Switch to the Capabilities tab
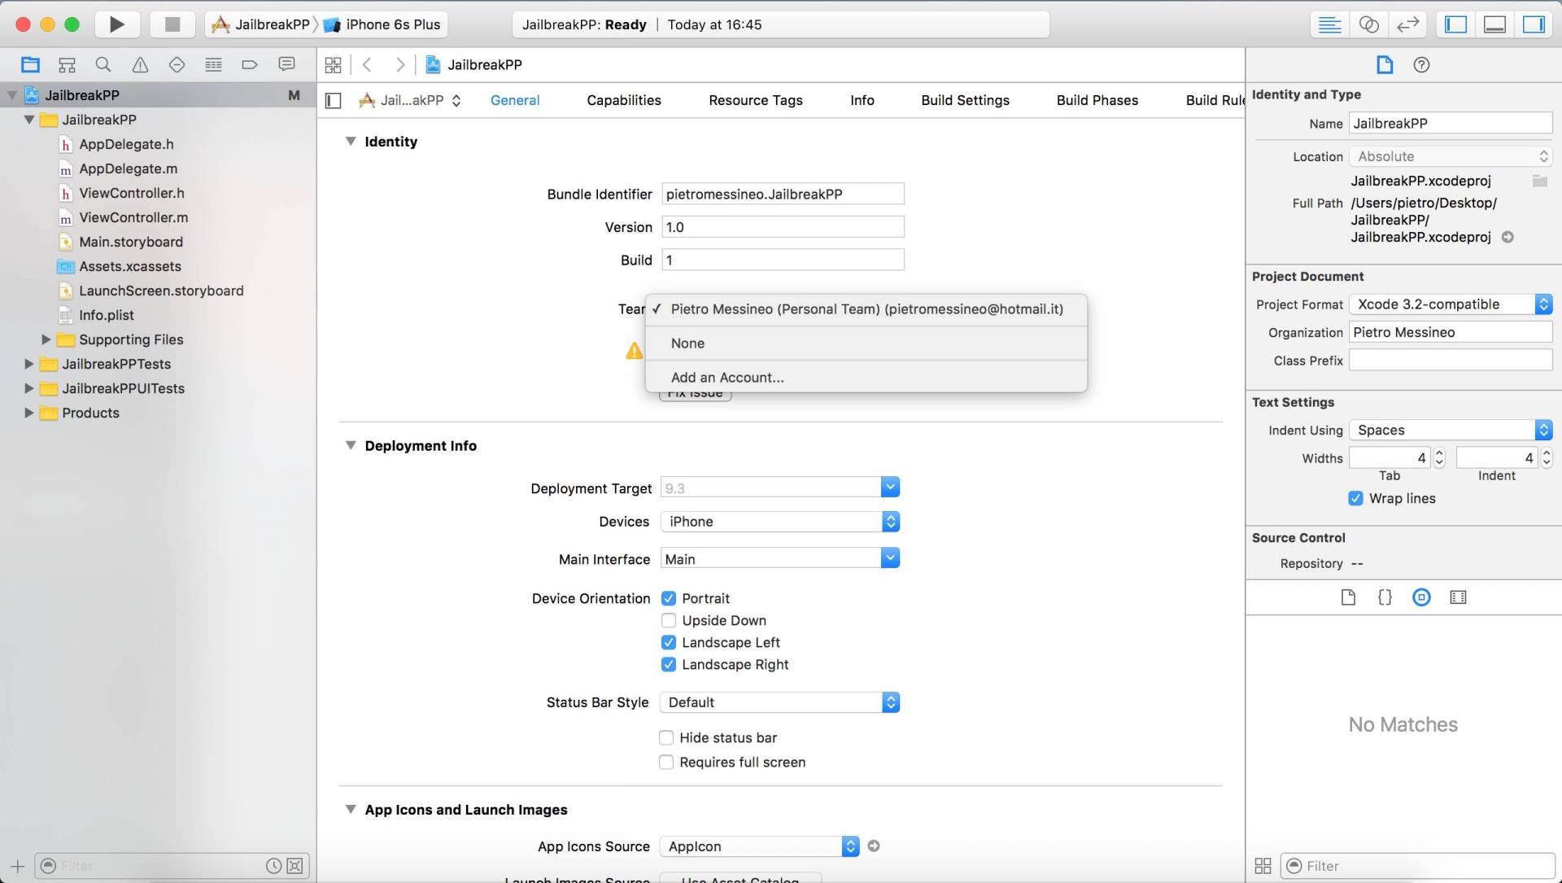The width and height of the screenshot is (1562, 883). click(624, 100)
